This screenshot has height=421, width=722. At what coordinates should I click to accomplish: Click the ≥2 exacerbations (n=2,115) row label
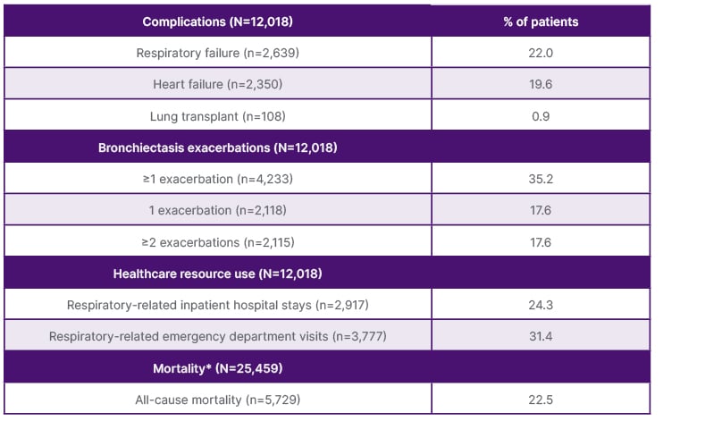(217, 242)
